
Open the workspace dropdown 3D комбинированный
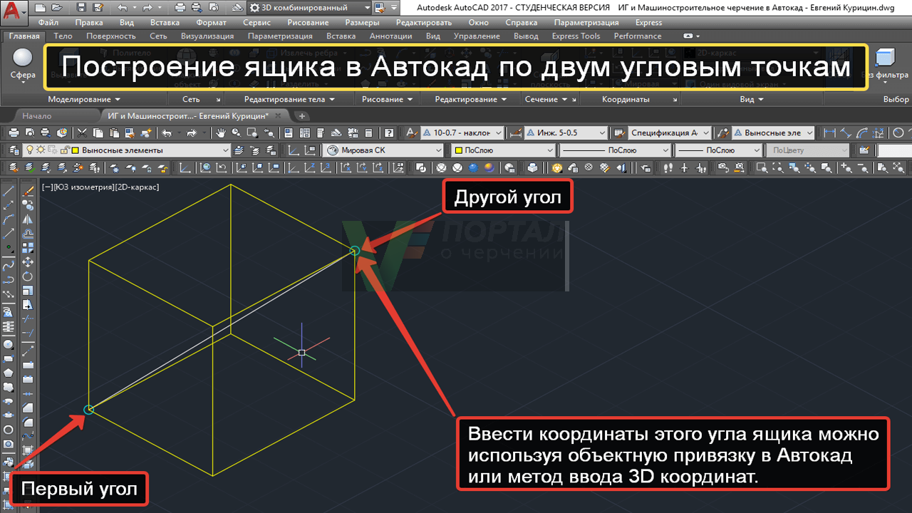pyautogui.click(x=310, y=8)
